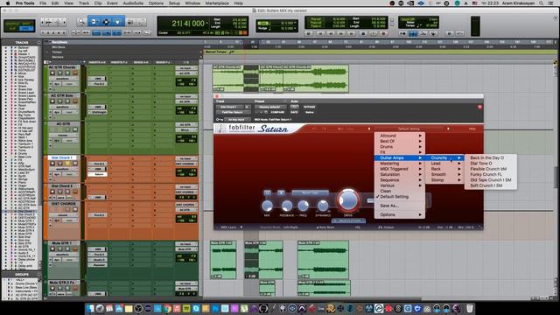
Task: Select the Selector tool in toolbar
Action: click(106, 22)
